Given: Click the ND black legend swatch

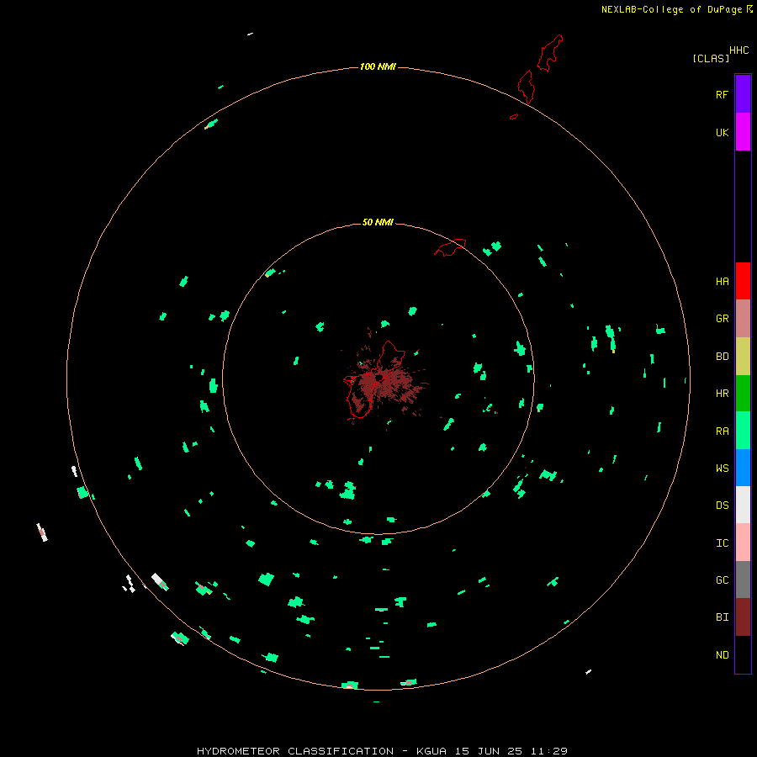Looking at the screenshot, I should pos(743,654).
